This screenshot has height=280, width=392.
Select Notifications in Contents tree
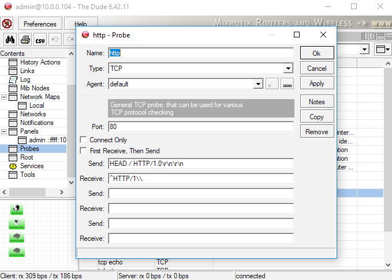tap(37, 123)
